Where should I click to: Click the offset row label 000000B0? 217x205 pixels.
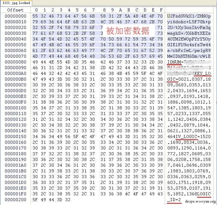15,79
